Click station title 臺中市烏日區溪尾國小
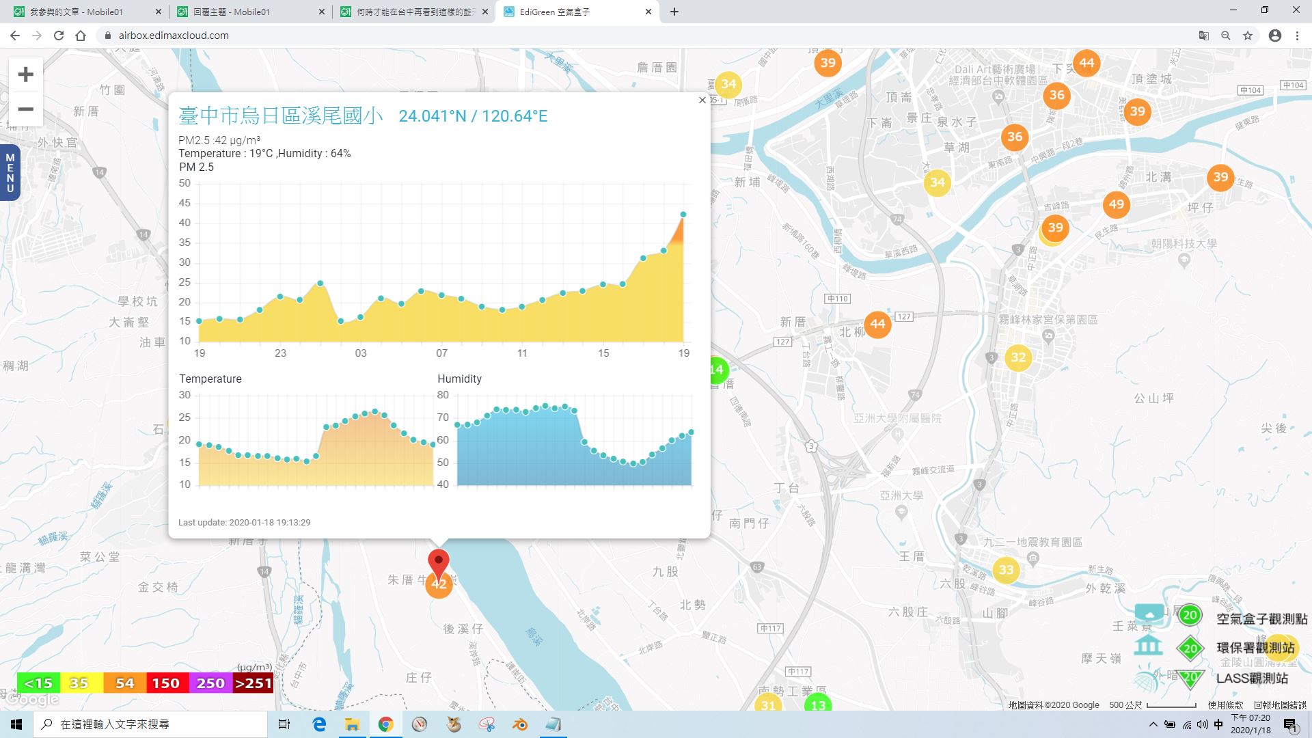This screenshot has width=1312, height=738. (x=281, y=115)
